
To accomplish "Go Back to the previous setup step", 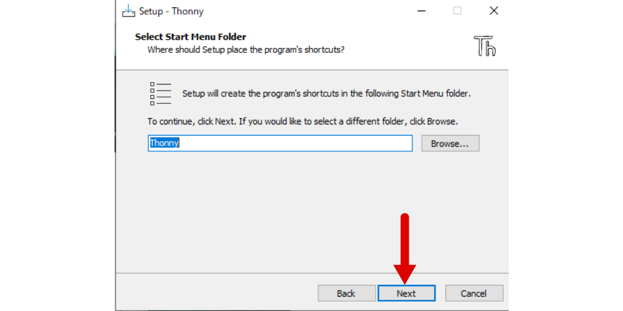I will pos(346,293).
